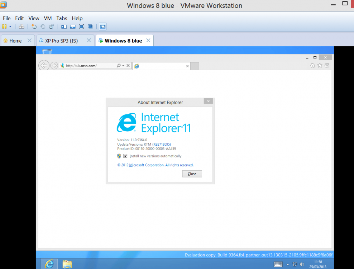This screenshot has height=269, width=354.
Task: Show the VMware library sidebar
Action: point(64,26)
